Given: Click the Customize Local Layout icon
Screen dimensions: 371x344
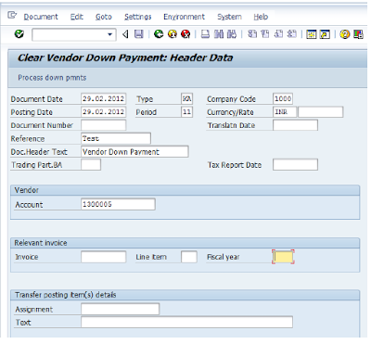Looking at the screenshot, I should click(358, 34).
